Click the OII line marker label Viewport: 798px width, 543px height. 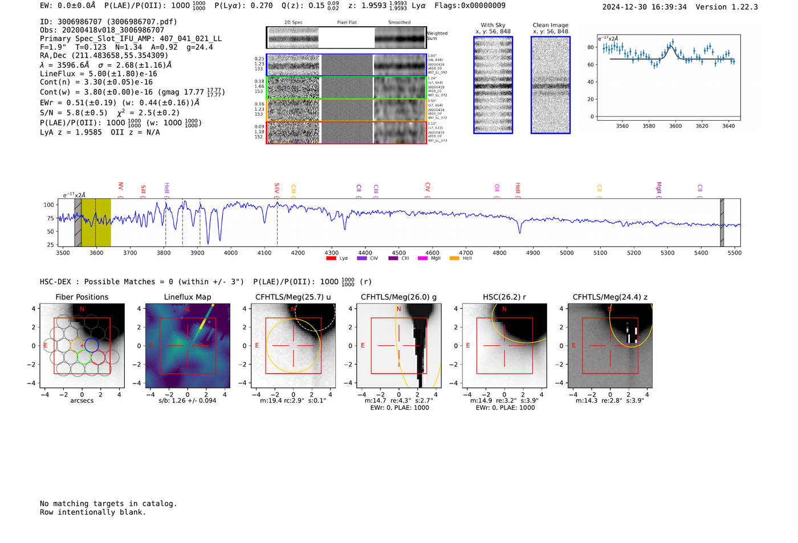pyautogui.click(x=497, y=188)
